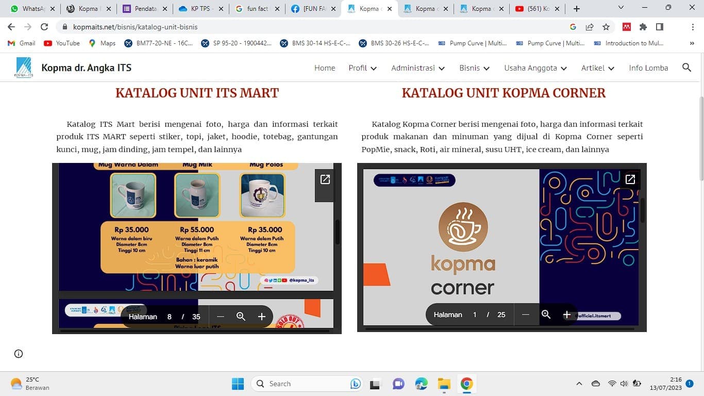Viewport: 704px width, 396px height.
Task: Share this page from address bar
Action: 590,27
